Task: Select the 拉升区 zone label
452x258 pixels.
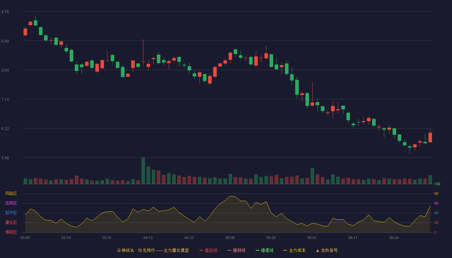Action: [x=11, y=213]
